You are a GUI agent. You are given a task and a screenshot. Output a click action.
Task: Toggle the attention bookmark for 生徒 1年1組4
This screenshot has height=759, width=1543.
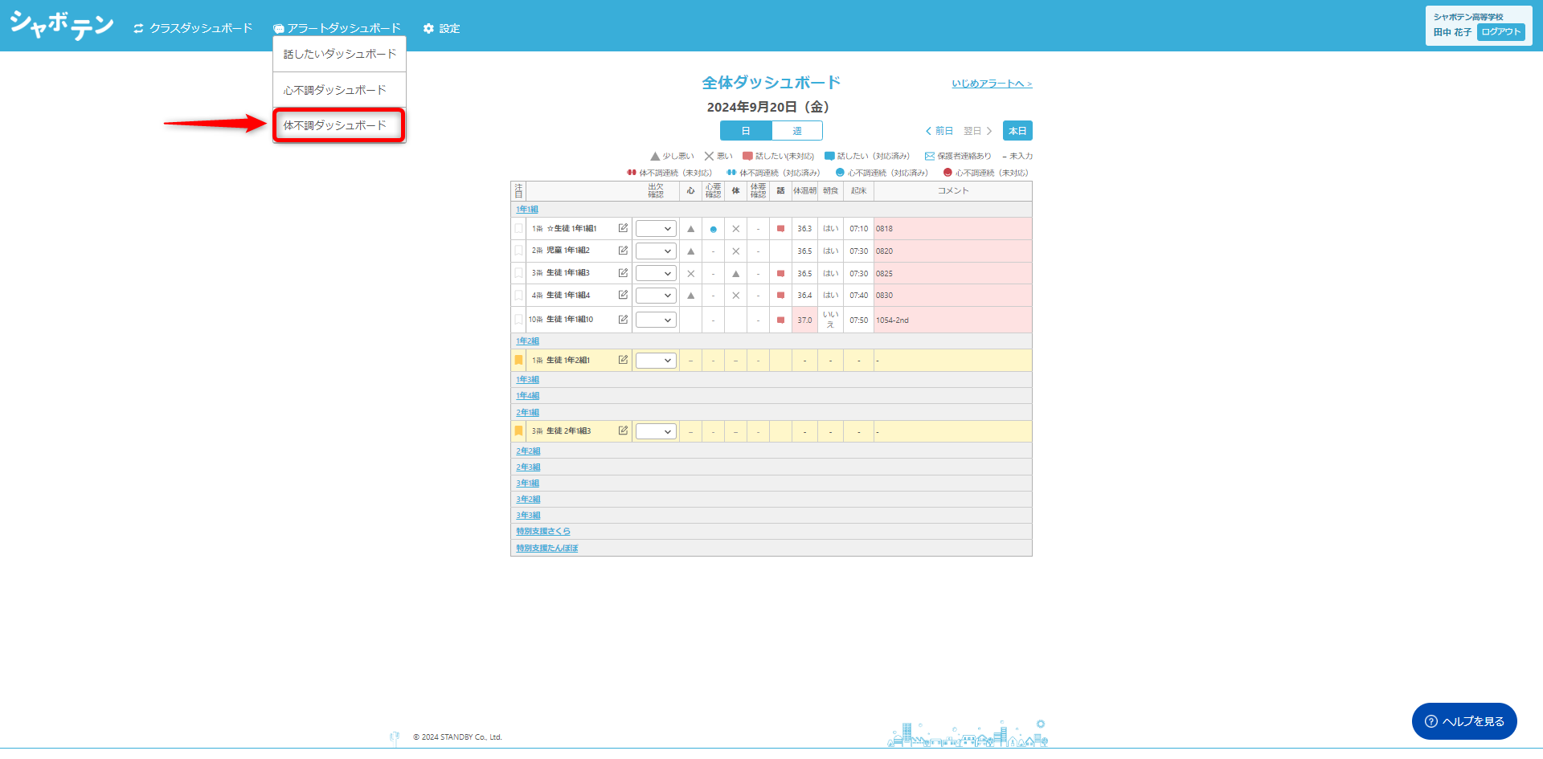[x=518, y=295]
